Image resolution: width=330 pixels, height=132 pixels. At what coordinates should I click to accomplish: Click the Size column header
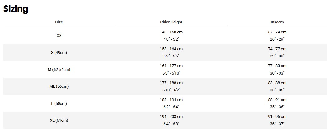[59, 22]
